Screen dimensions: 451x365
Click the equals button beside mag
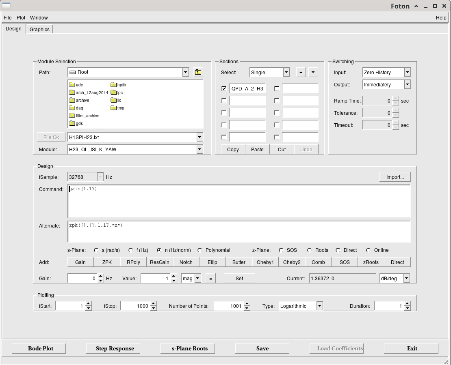click(210, 279)
